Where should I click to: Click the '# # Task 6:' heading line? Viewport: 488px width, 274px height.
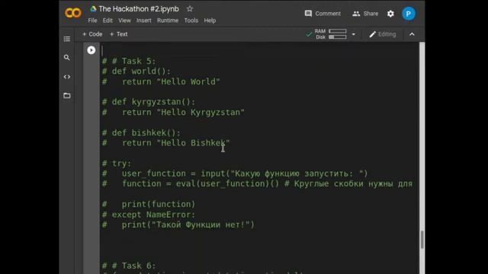point(129,266)
